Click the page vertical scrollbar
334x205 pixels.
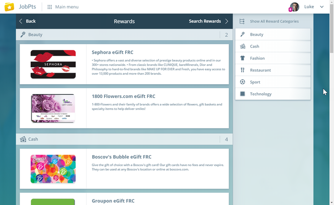[x=331, y=89]
